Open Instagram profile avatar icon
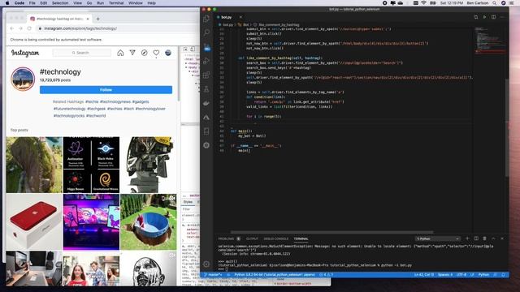Image resolution: width=520 pixels, height=292 pixels. tap(168, 53)
